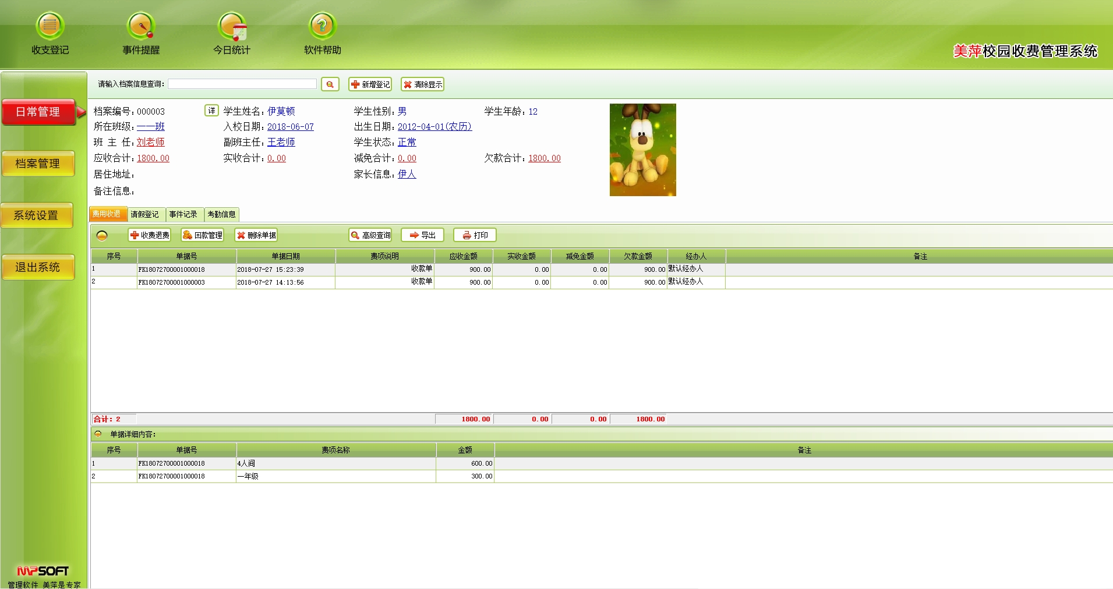
Task: Open the 事件提醒 event reminder icon
Action: click(x=141, y=27)
